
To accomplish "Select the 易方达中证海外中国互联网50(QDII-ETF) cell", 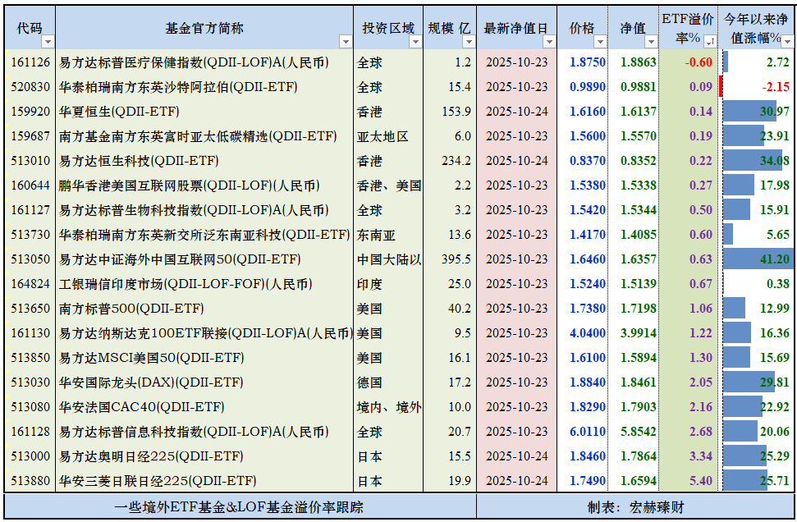I will pos(204,259).
